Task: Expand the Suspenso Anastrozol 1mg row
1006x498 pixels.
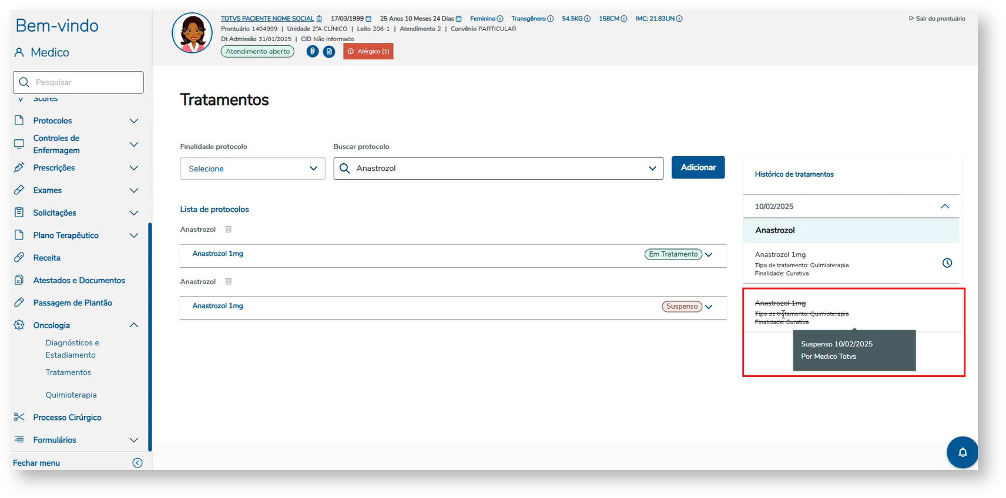Action: click(709, 307)
